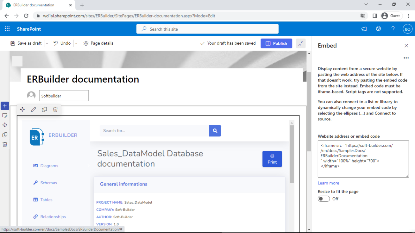The width and height of the screenshot is (415, 233).
Task: Open the Learn more link
Action: coord(328,183)
